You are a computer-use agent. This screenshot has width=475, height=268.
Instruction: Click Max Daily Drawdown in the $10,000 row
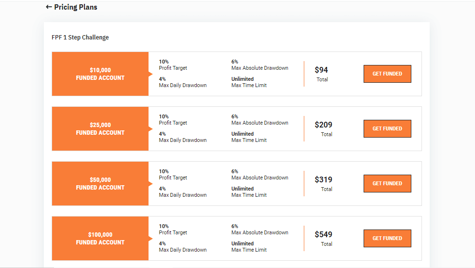coord(183,85)
